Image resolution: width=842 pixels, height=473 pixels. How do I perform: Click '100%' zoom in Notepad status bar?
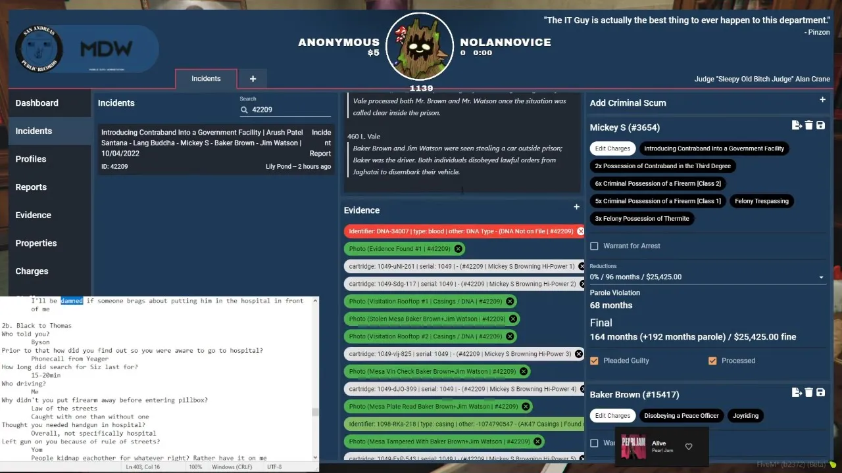(195, 467)
